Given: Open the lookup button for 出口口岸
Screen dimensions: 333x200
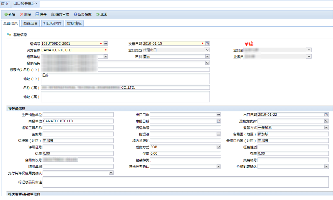Looking at the screenshot, I should click(x=219, y=115).
